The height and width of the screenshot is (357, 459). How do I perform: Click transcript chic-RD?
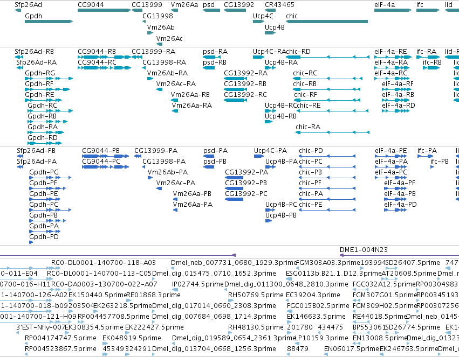[327, 57]
